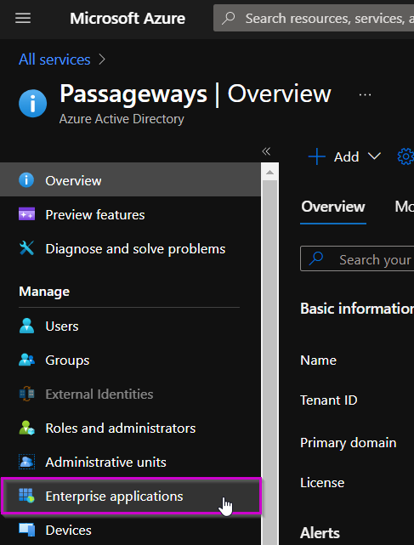Click the License label
This screenshot has width=414, height=545.
(322, 482)
